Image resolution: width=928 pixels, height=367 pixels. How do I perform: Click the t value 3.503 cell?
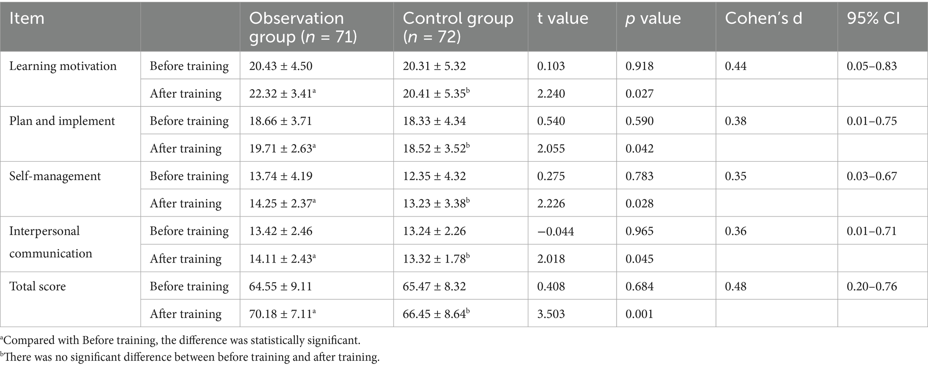(x=551, y=314)
